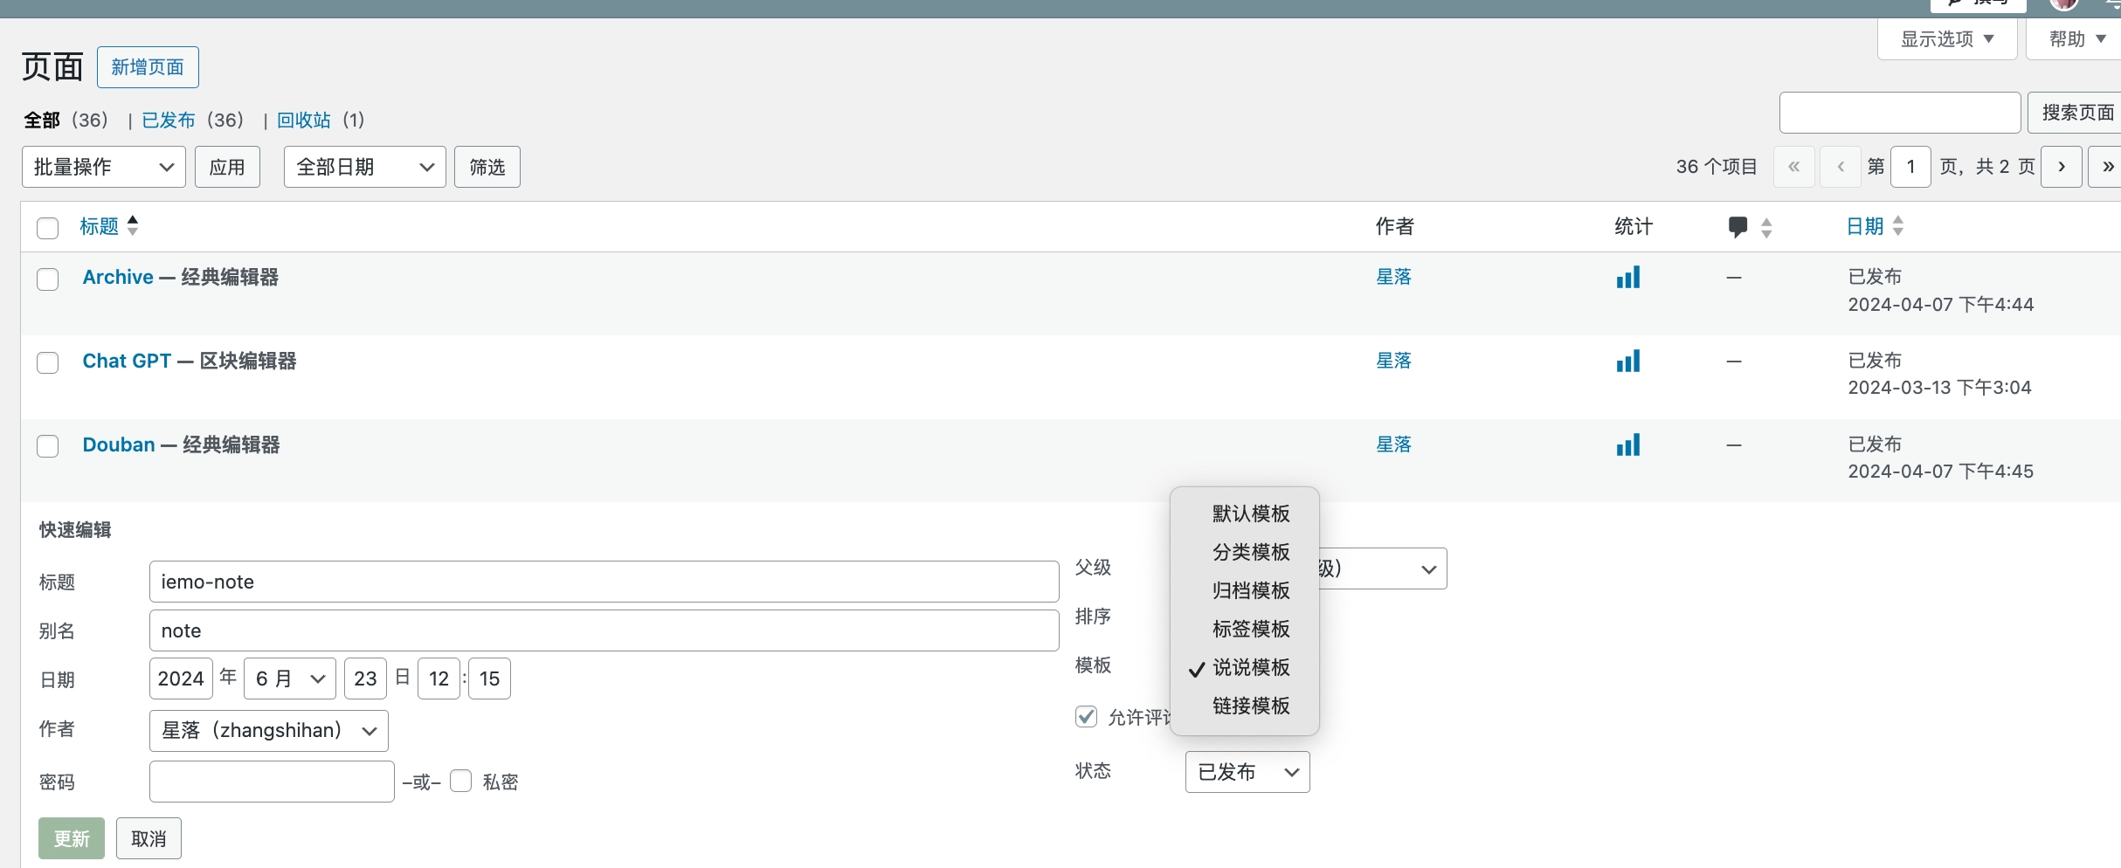
Task: Tick the select-all checkbox in header
Action: pyautogui.click(x=48, y=228)
